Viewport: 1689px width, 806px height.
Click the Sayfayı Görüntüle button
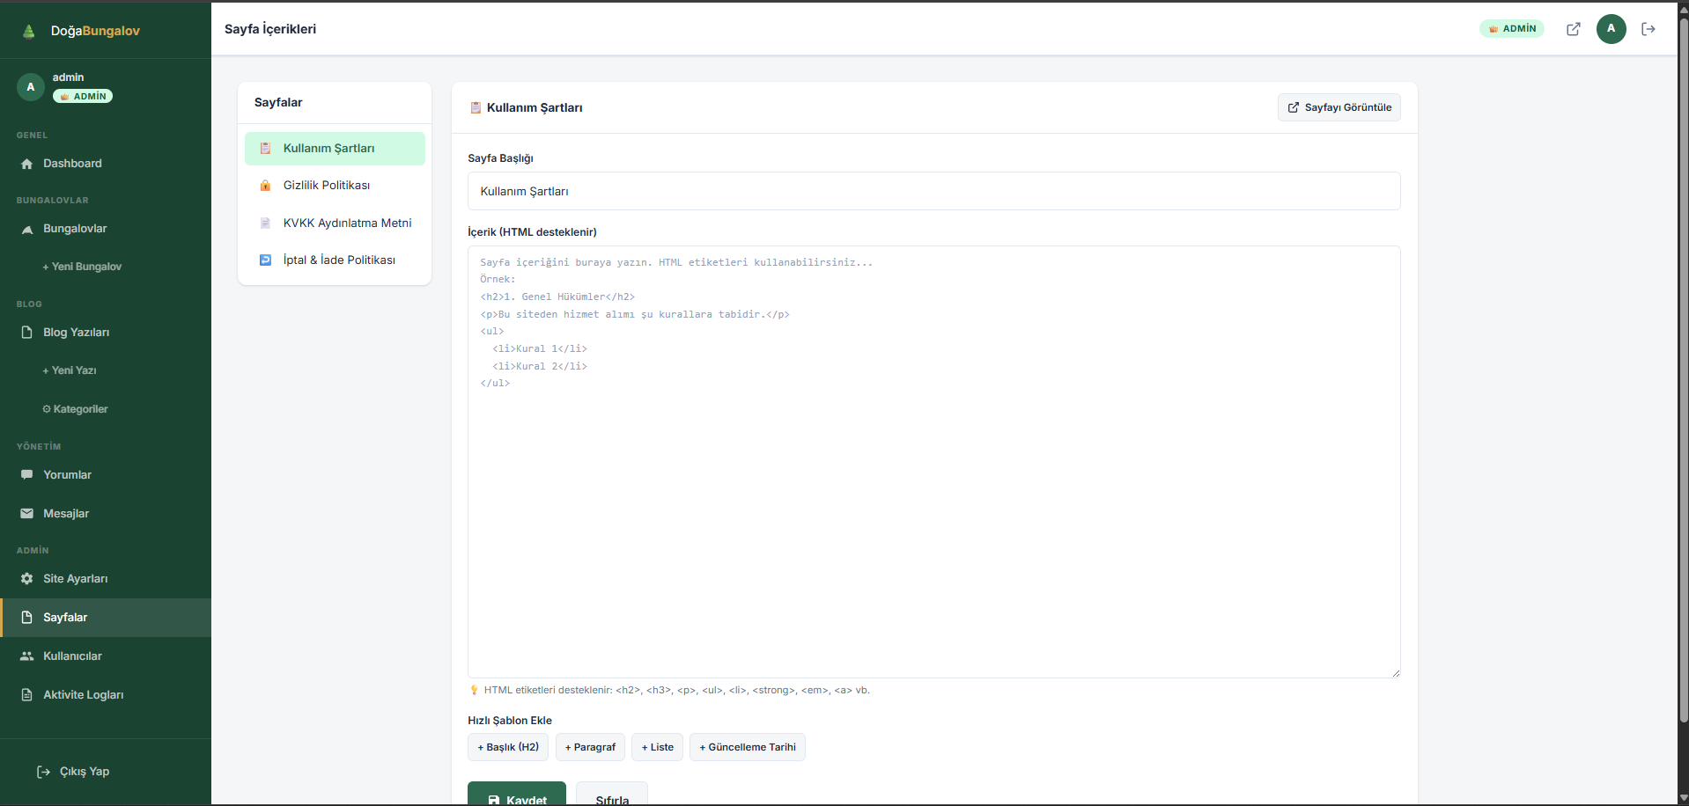[1339, 107]
